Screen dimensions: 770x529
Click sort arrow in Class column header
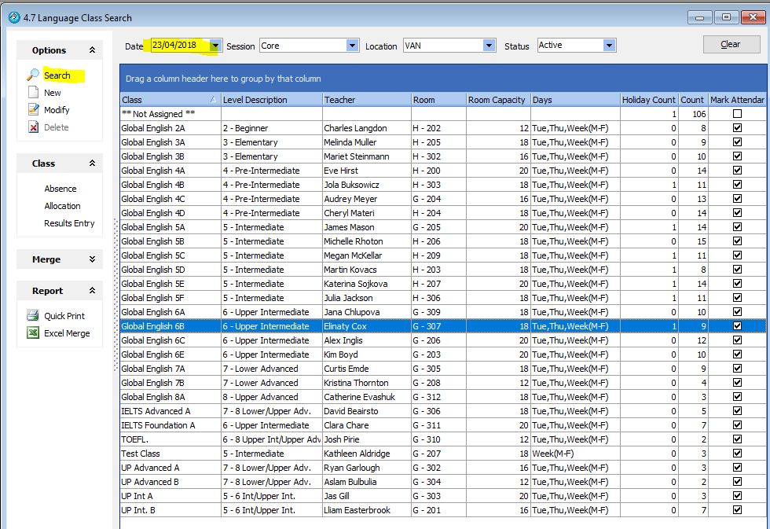click(214, 100)
